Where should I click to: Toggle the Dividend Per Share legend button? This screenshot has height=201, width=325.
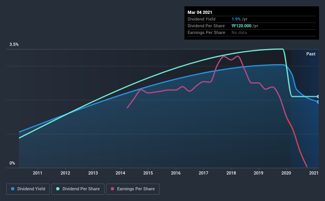(78, 189)
